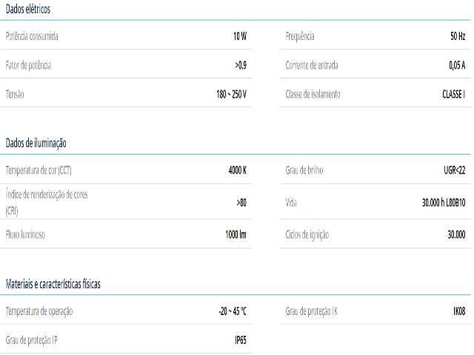Click the Dados de iluminação section heading
Image resolution: width=474 pixels, height=355 pixels.
[36, 143]
